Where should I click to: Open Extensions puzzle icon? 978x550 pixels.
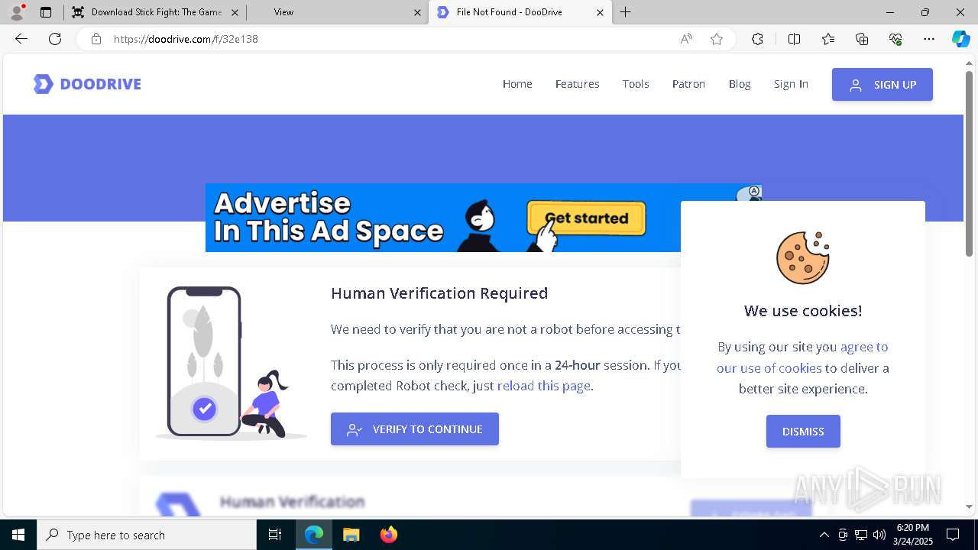click(x=757, y=39)
